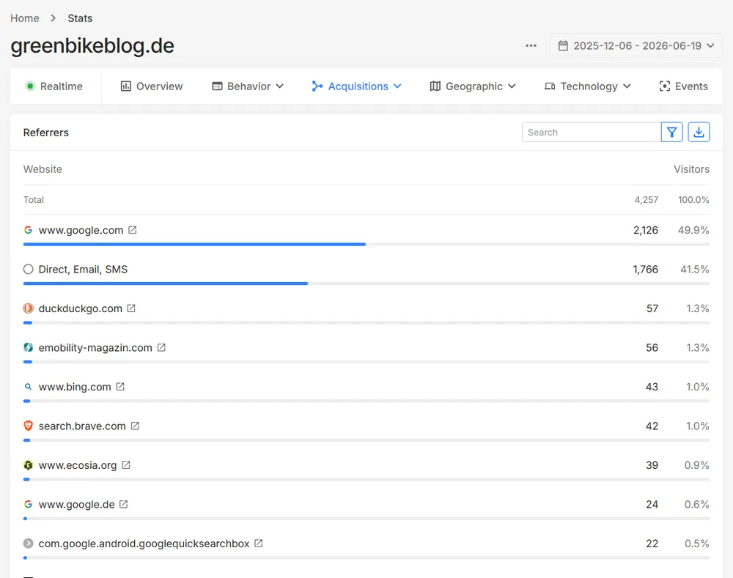Click the emobility-magazin favicon icon
The width and height of the screenshot is (733, 578).
tap(29, 348)
